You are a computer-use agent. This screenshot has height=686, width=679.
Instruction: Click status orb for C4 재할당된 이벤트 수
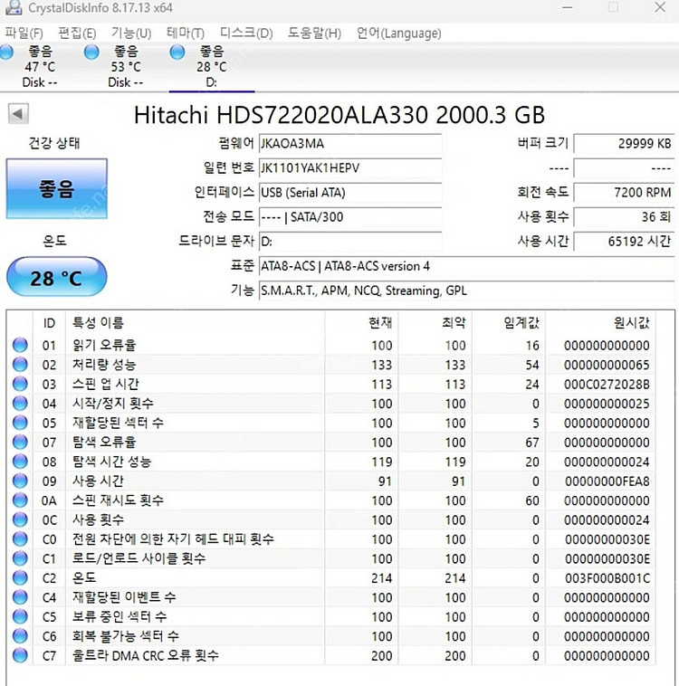tap(20, 597)
